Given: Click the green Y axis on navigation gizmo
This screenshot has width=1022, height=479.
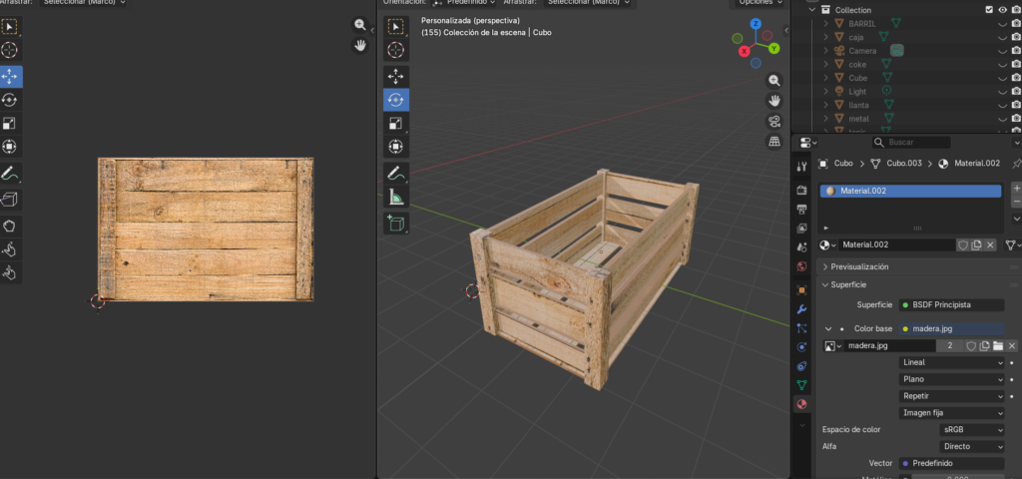Looking at the screenshot, I should click(772, 47).
